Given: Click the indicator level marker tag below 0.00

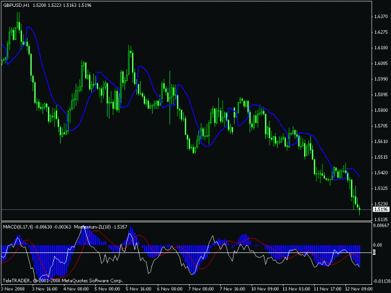Looking at the screenshot, I should click(373, 252).
